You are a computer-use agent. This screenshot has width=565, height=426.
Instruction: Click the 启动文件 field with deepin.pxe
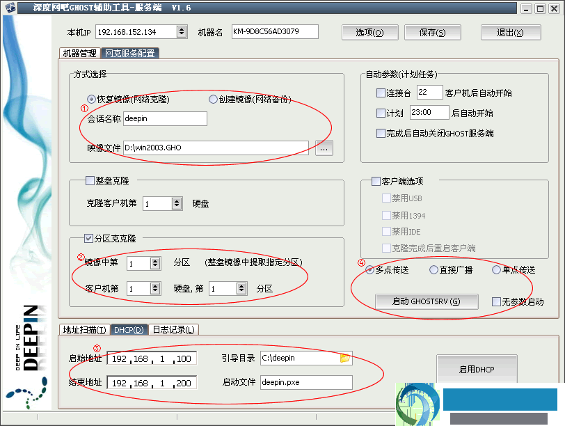(x=306, y=382)
